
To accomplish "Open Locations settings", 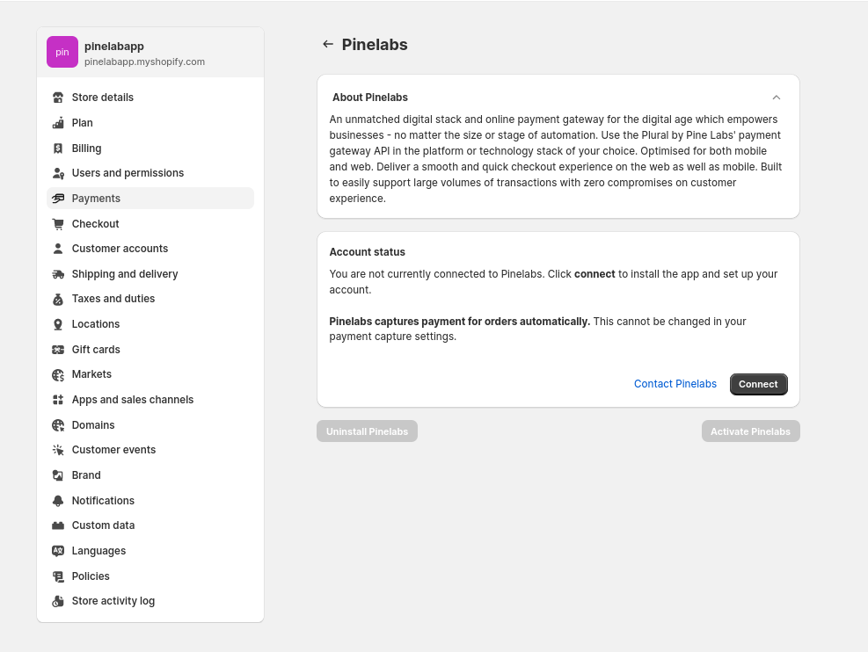I will coord(150,324).
